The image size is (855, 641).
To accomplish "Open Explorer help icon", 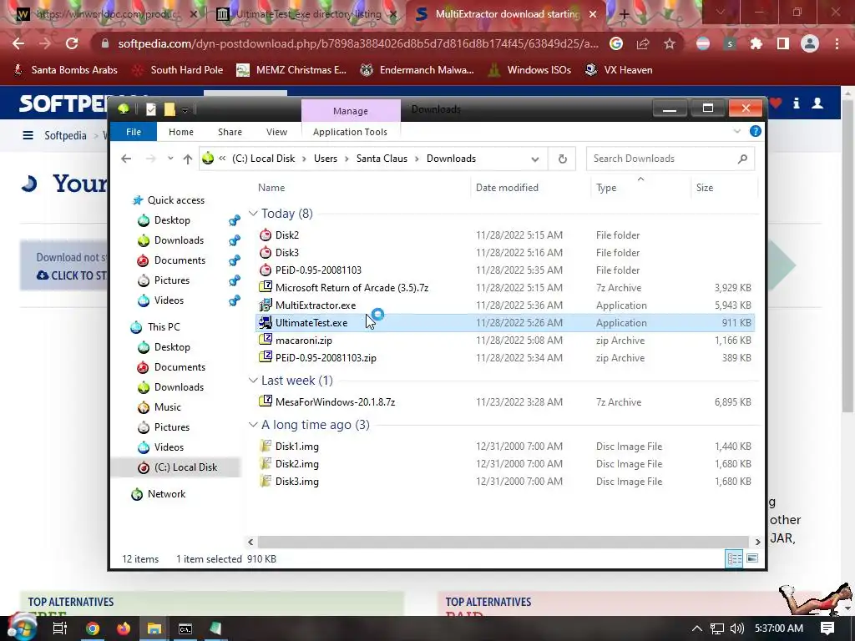I will pyautogui.click(x=755, y=131).
